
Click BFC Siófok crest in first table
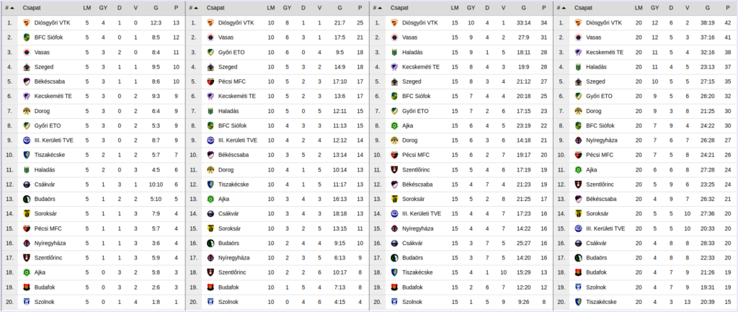27,37
